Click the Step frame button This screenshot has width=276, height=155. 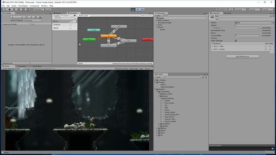coord(142,9)
